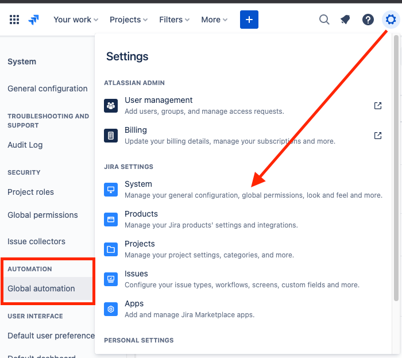The image size is (402, 358).
Task: Click 'Add and manage Jira Marketplace apps.' text
Action: coord(190,315)
